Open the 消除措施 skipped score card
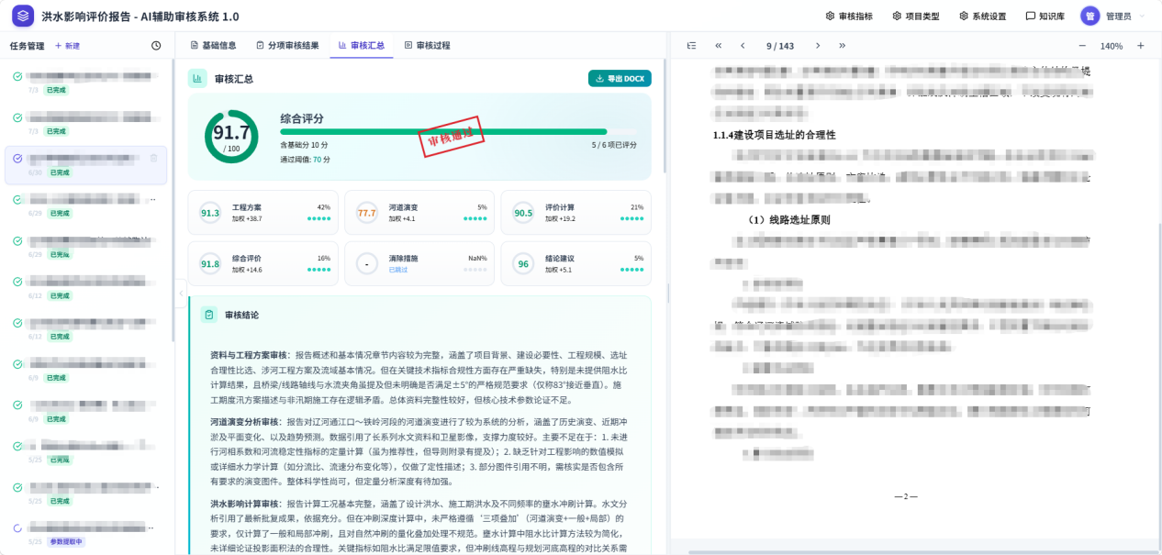 419,264
